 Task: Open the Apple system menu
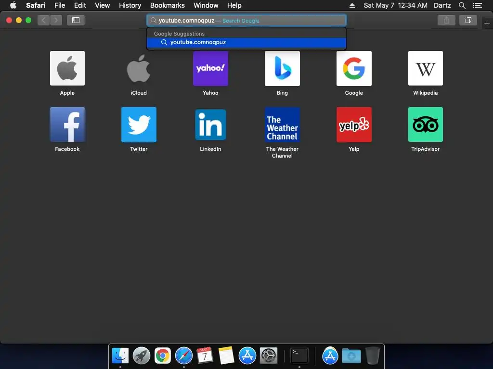tap(13, 5)
